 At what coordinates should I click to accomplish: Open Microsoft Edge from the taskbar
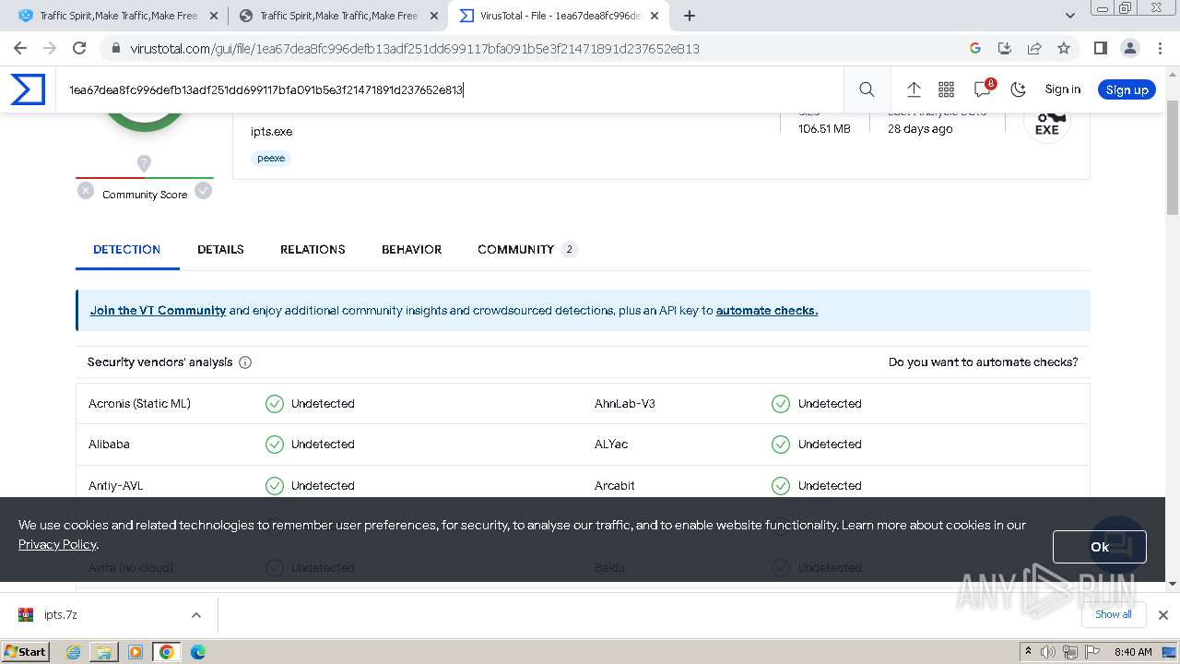(198, 652)
